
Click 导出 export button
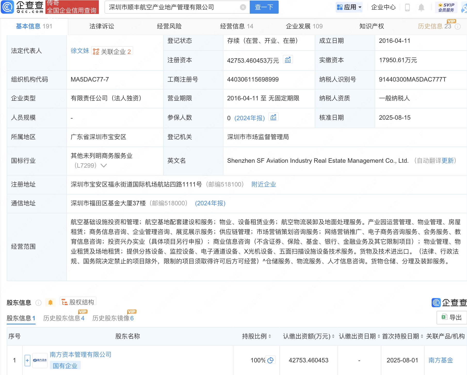click(452, 317)
